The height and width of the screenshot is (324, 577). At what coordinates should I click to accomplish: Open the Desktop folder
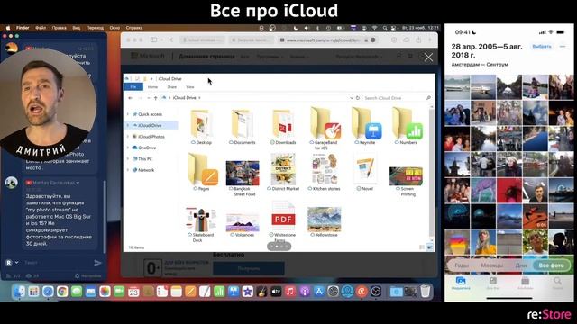click(x=202, y=127)
